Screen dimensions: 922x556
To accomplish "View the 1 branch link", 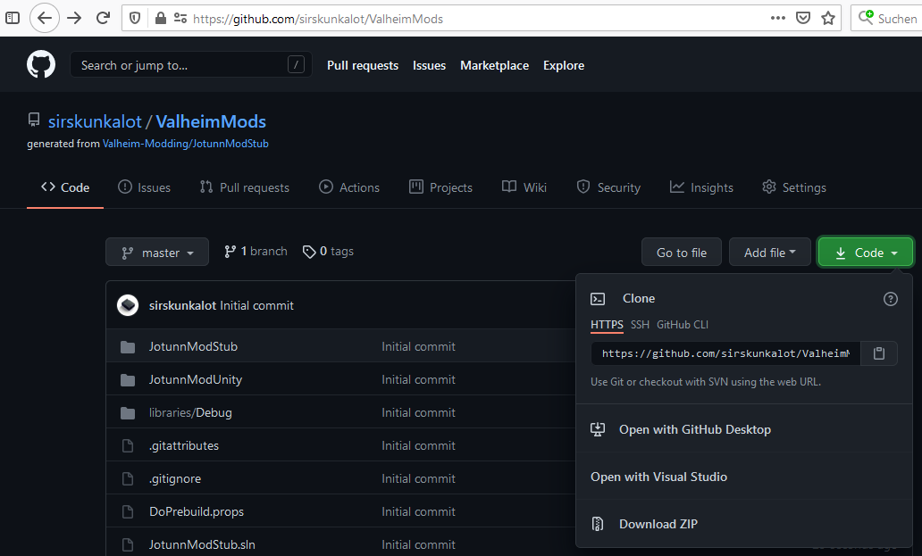I will click(256, 252).
